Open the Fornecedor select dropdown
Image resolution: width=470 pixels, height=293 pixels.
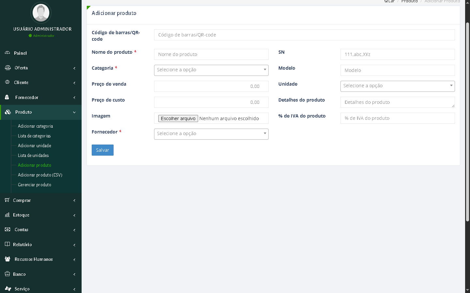pos(211,134)
